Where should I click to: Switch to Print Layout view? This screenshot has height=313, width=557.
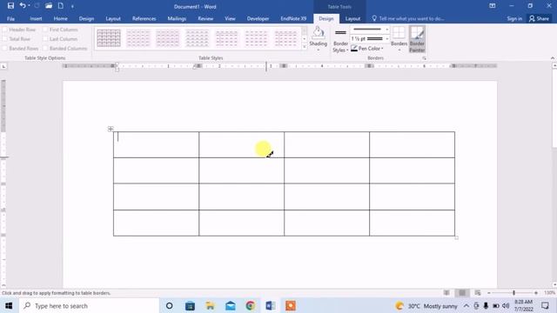pos(462,293)
